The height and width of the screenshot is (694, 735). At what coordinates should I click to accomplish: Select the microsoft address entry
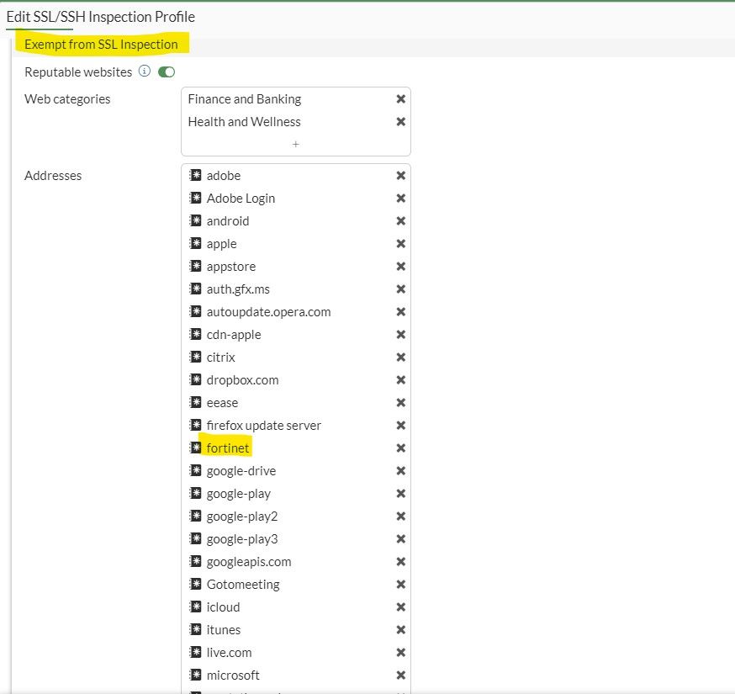(x=233, y=675)
